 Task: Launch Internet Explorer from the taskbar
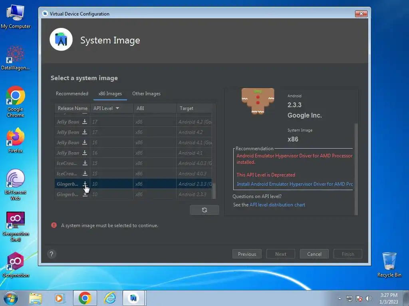pyautogui.click(x=110, y=298)
